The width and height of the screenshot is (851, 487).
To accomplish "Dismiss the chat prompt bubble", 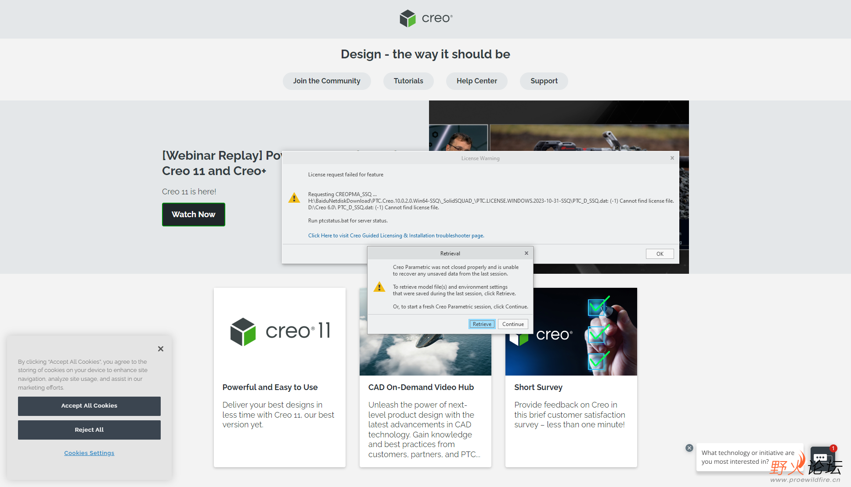I will (x=689, y=448).
